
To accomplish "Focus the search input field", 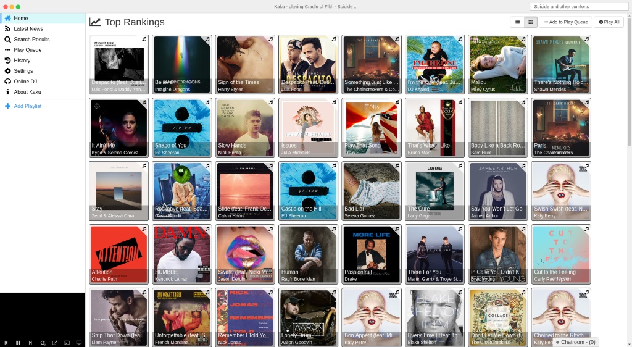I will pos(579,6).
